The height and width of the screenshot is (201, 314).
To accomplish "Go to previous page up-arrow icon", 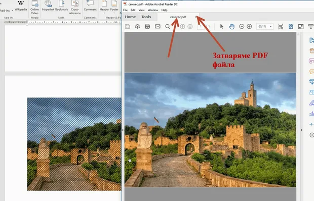I will 182,26.
